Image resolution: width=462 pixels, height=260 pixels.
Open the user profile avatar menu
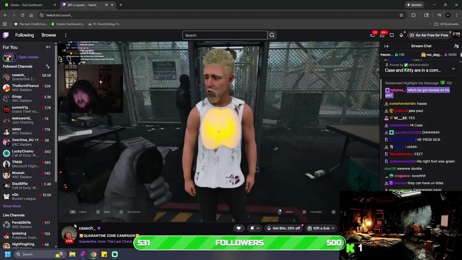coord(456,35)
